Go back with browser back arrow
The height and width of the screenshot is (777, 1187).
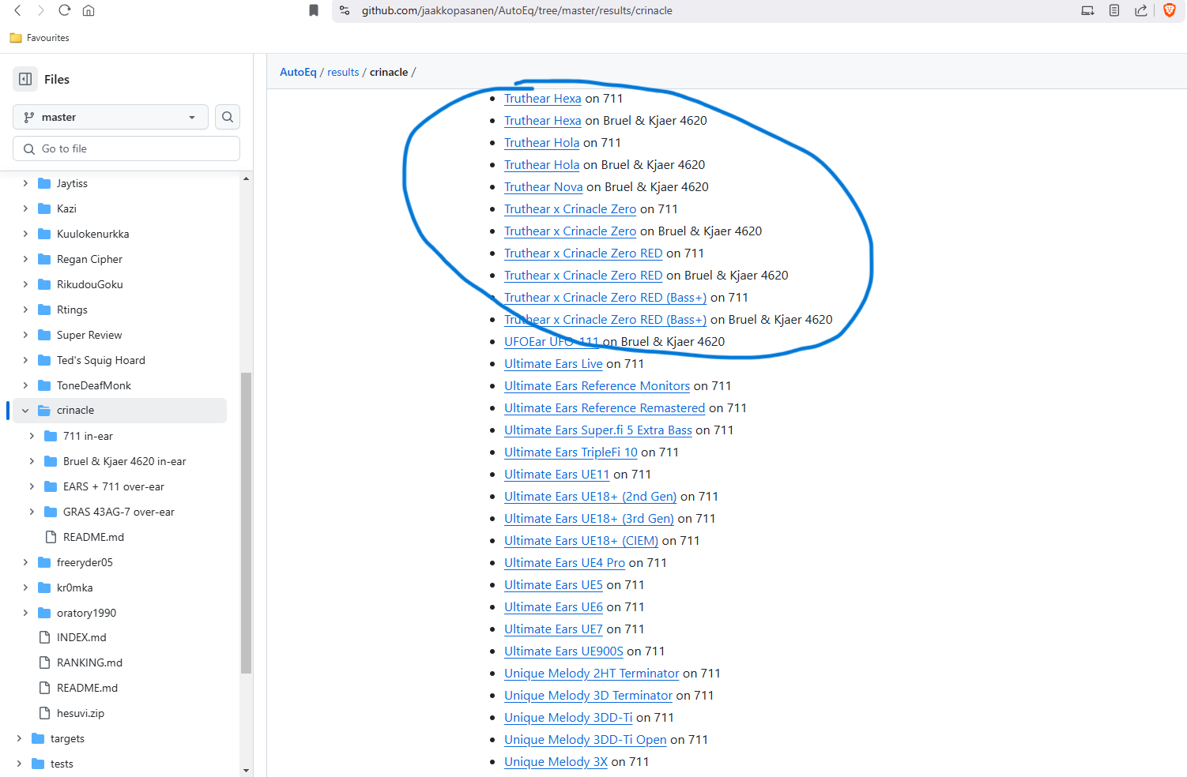click(x=17, y=10)
